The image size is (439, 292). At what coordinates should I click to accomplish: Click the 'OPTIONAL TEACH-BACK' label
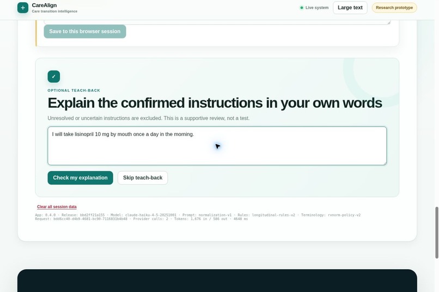pos(74,90)
